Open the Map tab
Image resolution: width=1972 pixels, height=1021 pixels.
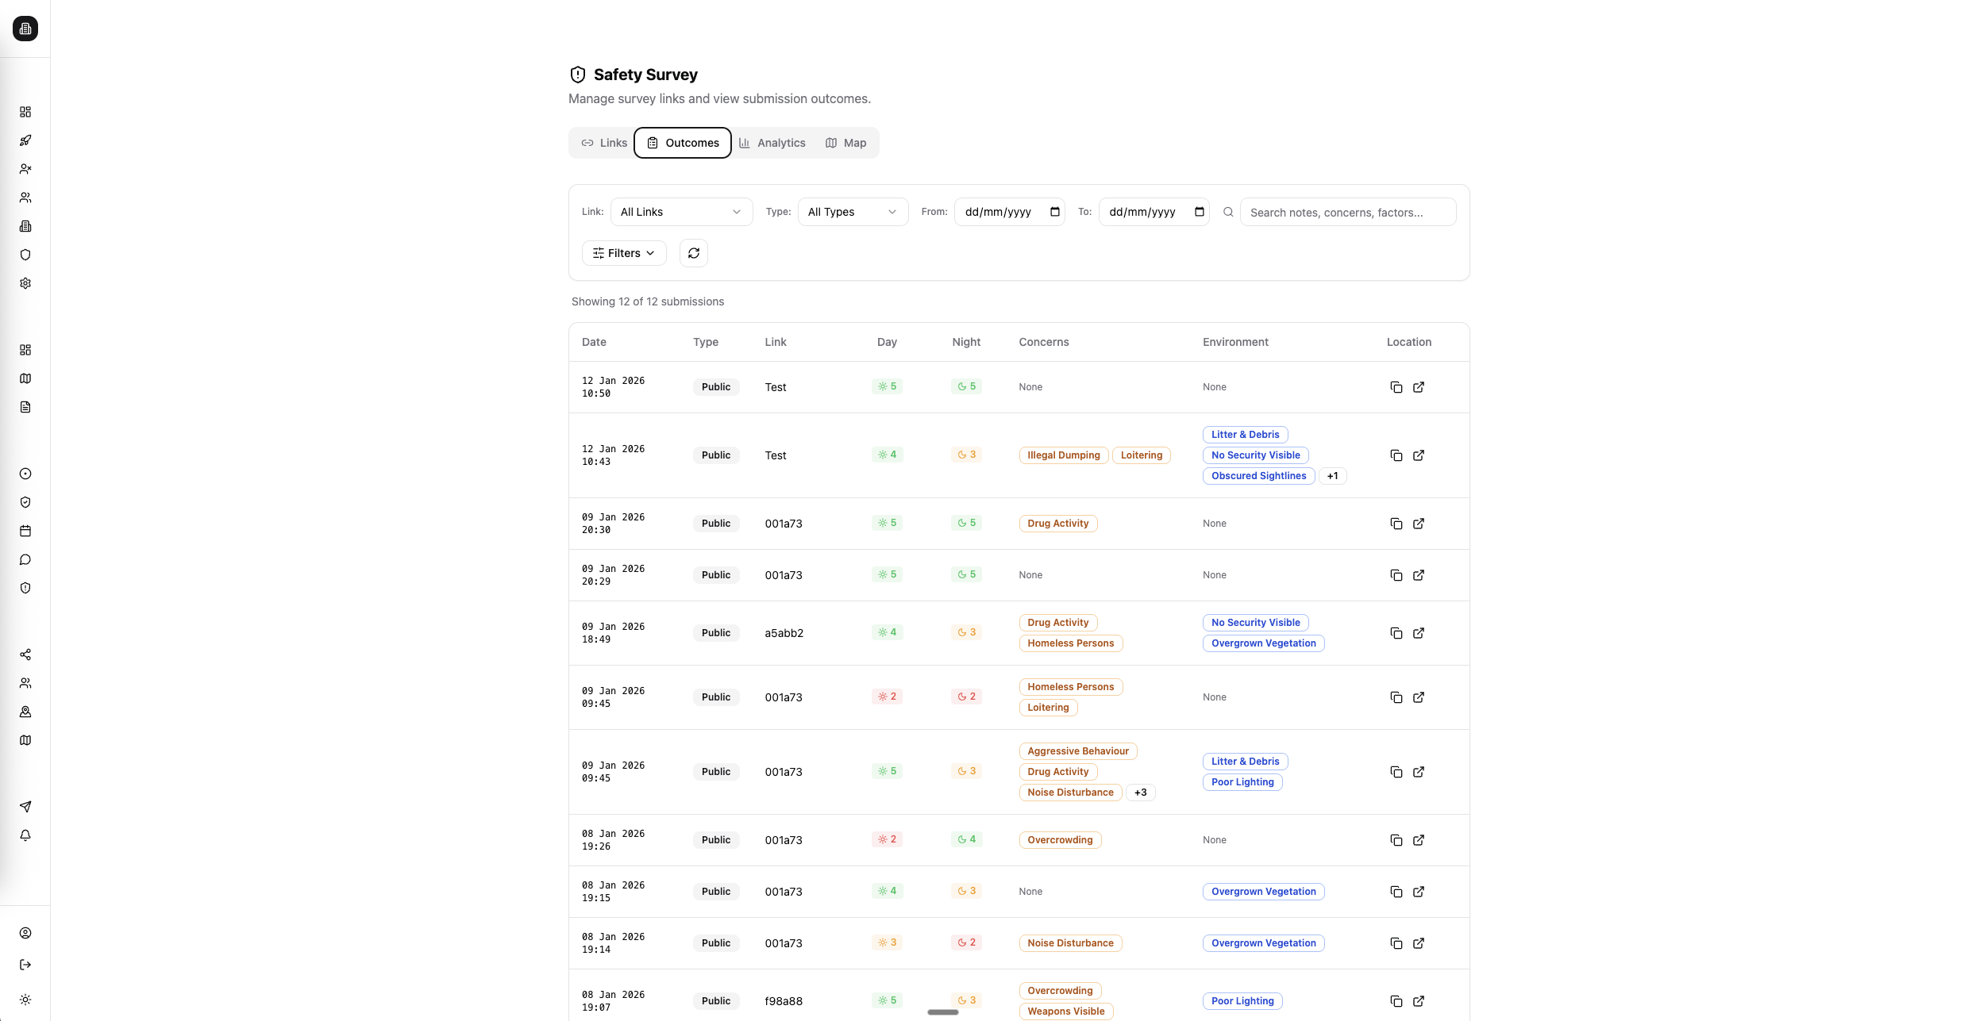(x=845, y=143)
